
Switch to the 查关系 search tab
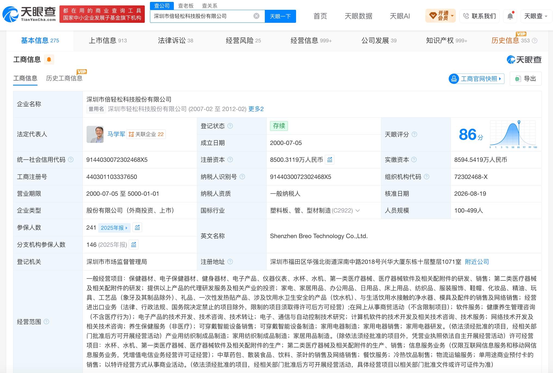(x=209, y=6)
